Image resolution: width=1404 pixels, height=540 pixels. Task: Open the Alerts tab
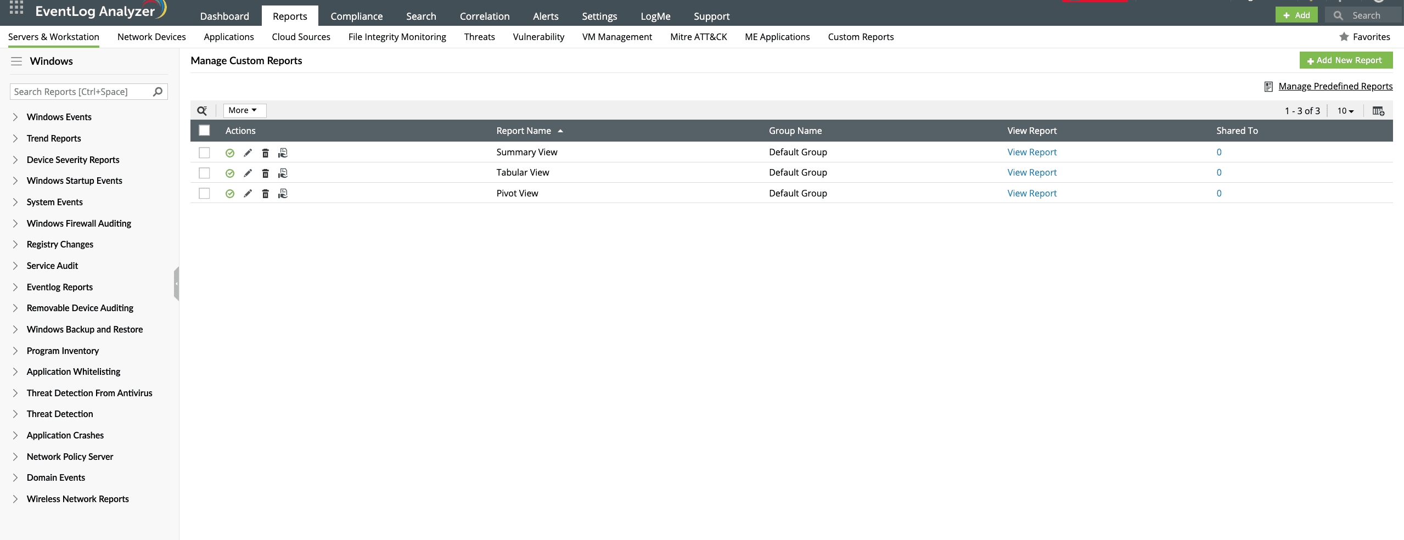tap(546, 16)
